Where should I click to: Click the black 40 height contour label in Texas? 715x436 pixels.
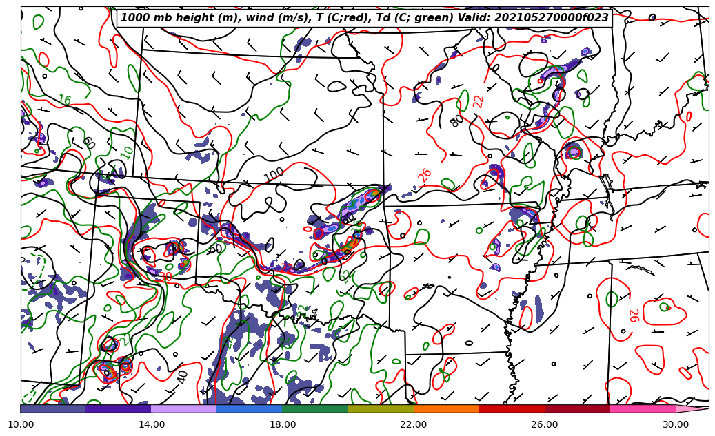[x=182, y=377]
